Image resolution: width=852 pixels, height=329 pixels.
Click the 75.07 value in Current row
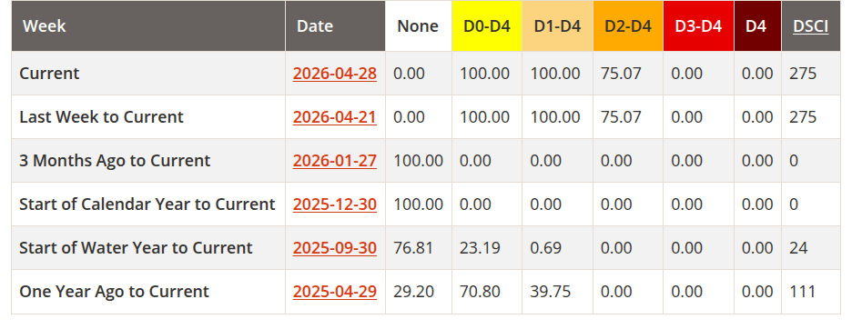(x=621, y=74)
